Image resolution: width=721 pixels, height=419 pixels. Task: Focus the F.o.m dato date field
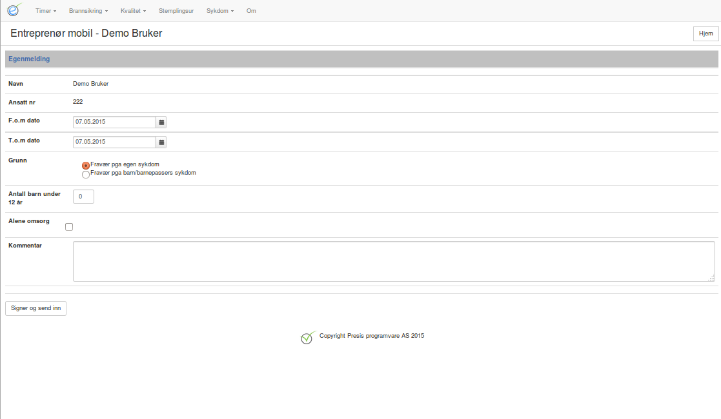click(114, 122)
